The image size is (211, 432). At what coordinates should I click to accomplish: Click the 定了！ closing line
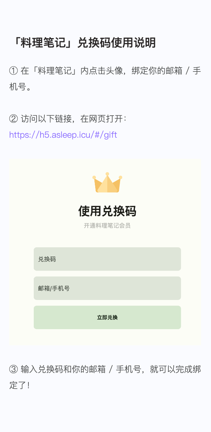click(20, 385)
